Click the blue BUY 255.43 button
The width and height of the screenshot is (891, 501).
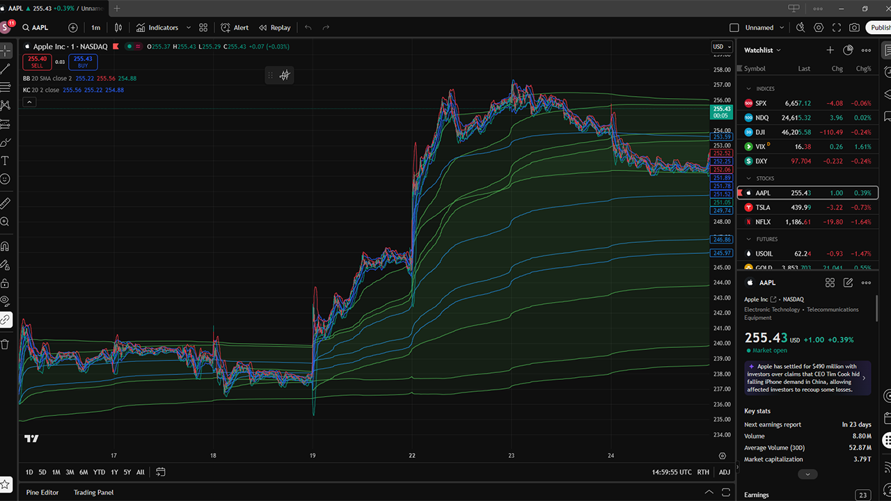click(83, 62)
